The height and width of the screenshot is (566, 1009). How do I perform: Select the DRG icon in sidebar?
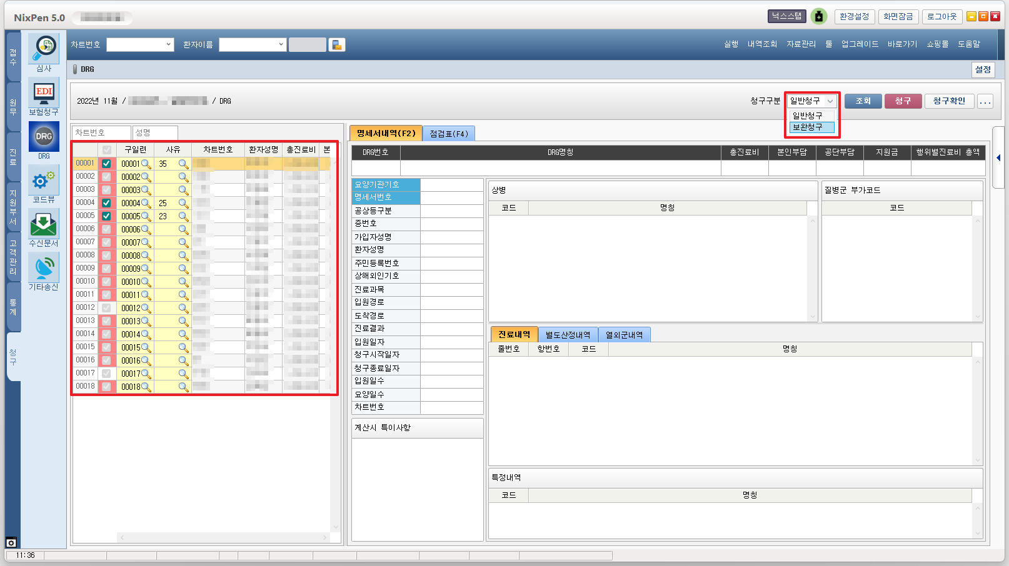(x=44, y=136)
